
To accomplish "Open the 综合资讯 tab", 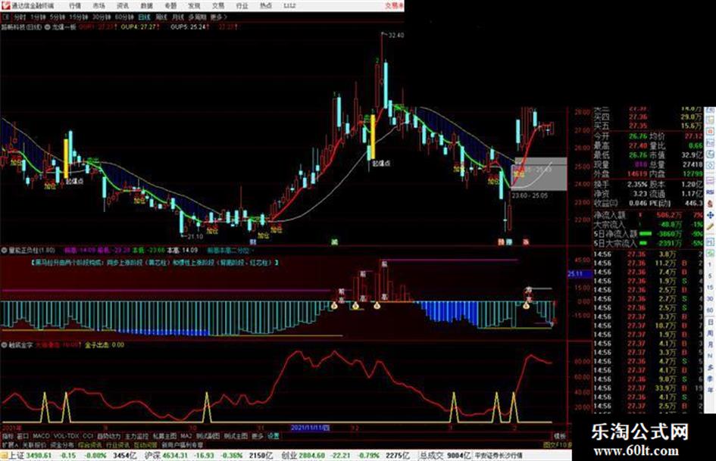I will coord(90,444).
